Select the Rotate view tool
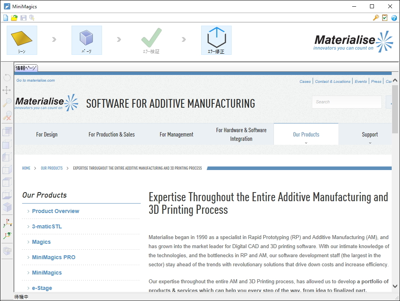 point(7,77)
